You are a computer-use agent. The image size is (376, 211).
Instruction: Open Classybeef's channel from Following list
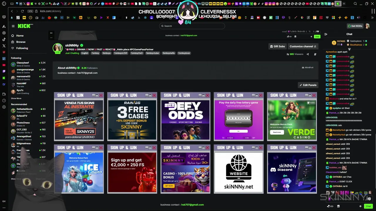28,64
